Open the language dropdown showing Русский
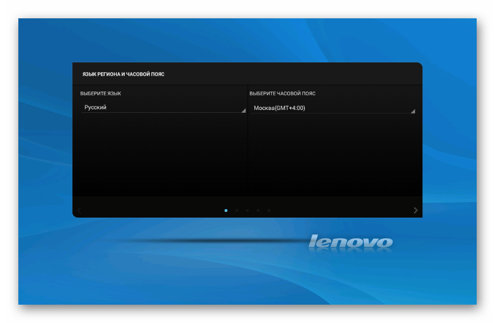Screen dimensions: 495x323 click(163, 107)
